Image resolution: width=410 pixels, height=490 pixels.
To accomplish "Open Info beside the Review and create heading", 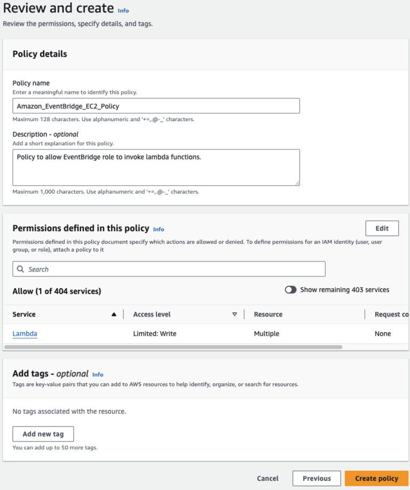I will pyautogui.click(x=123, y=10).
